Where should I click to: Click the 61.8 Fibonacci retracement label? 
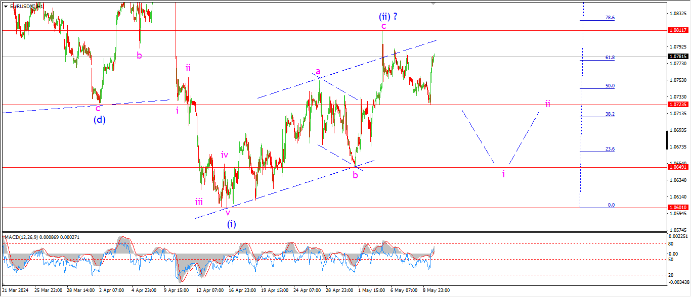click(x=610, y=58)
